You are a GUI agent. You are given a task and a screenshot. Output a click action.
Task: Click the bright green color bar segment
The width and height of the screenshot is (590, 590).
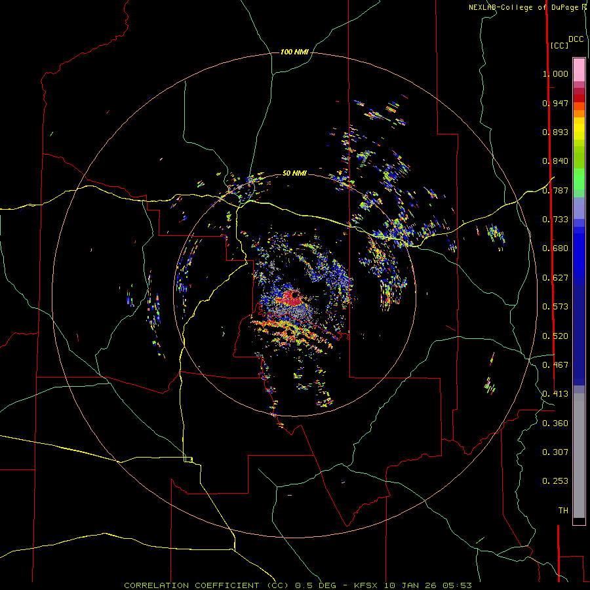pos(579,179)
